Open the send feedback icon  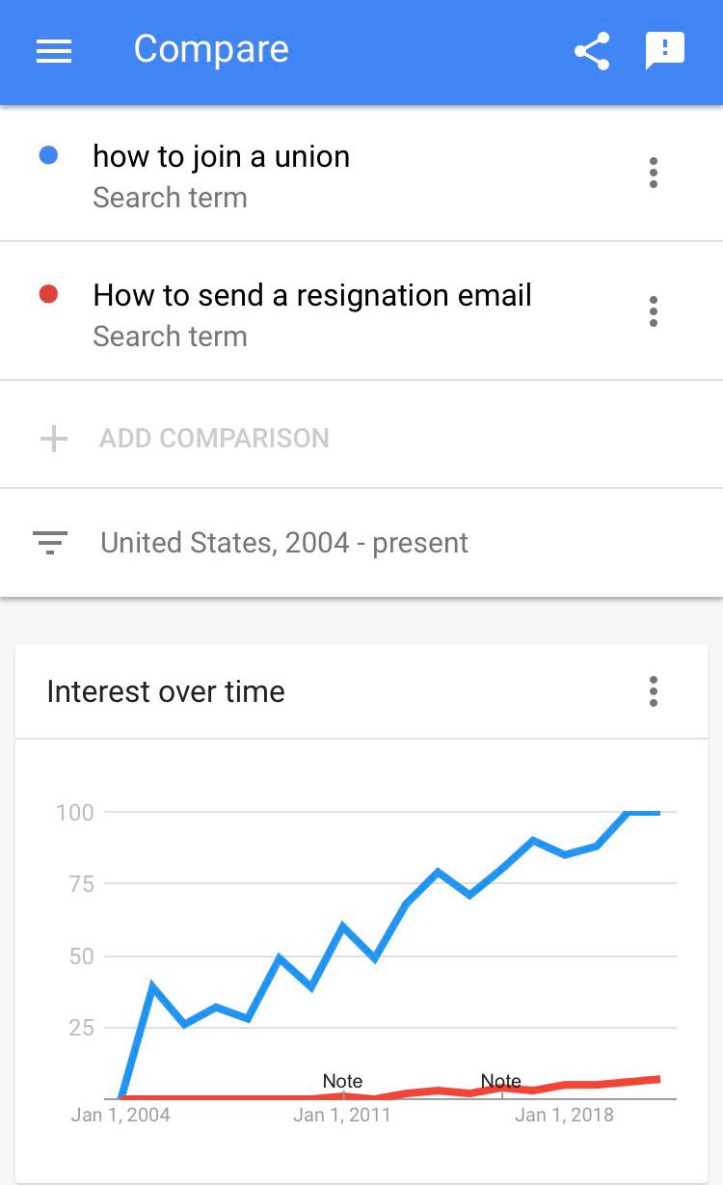tap(665, 51)
